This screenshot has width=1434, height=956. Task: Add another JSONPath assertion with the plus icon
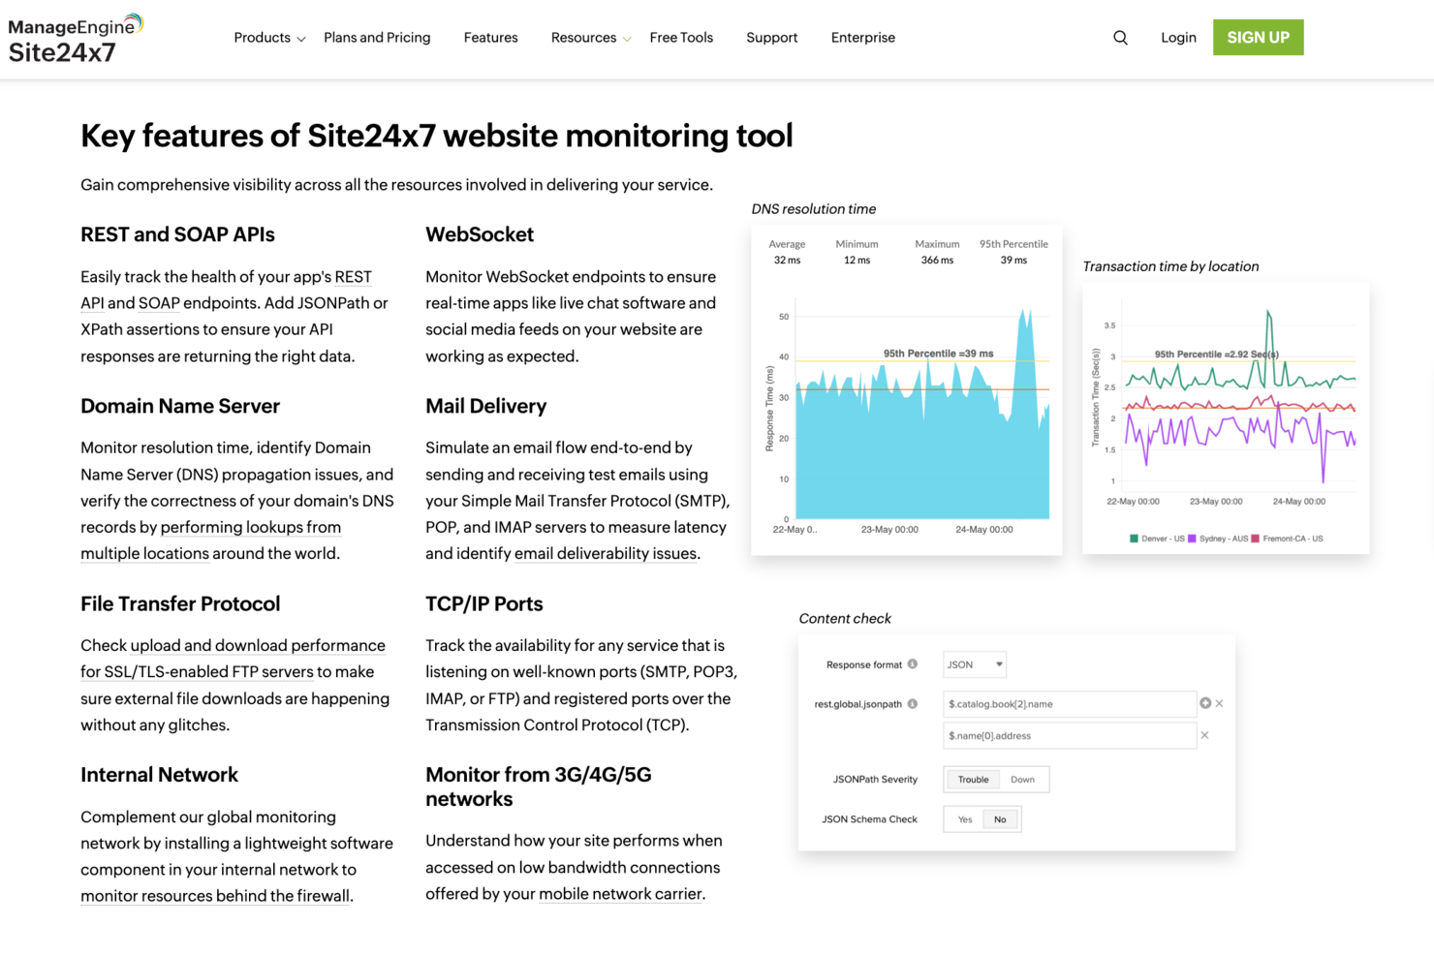point(1206,703)
